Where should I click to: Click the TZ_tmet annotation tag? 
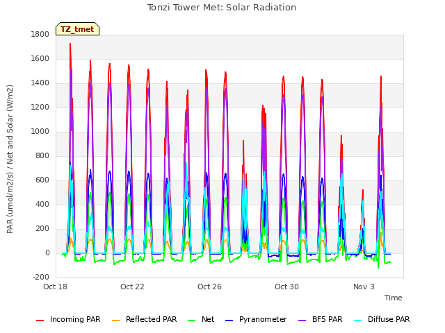pyautogui.click(x=77, y=29)
